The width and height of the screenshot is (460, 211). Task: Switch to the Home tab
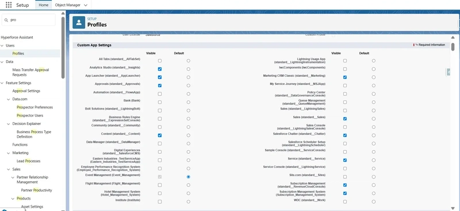[44, 5]
